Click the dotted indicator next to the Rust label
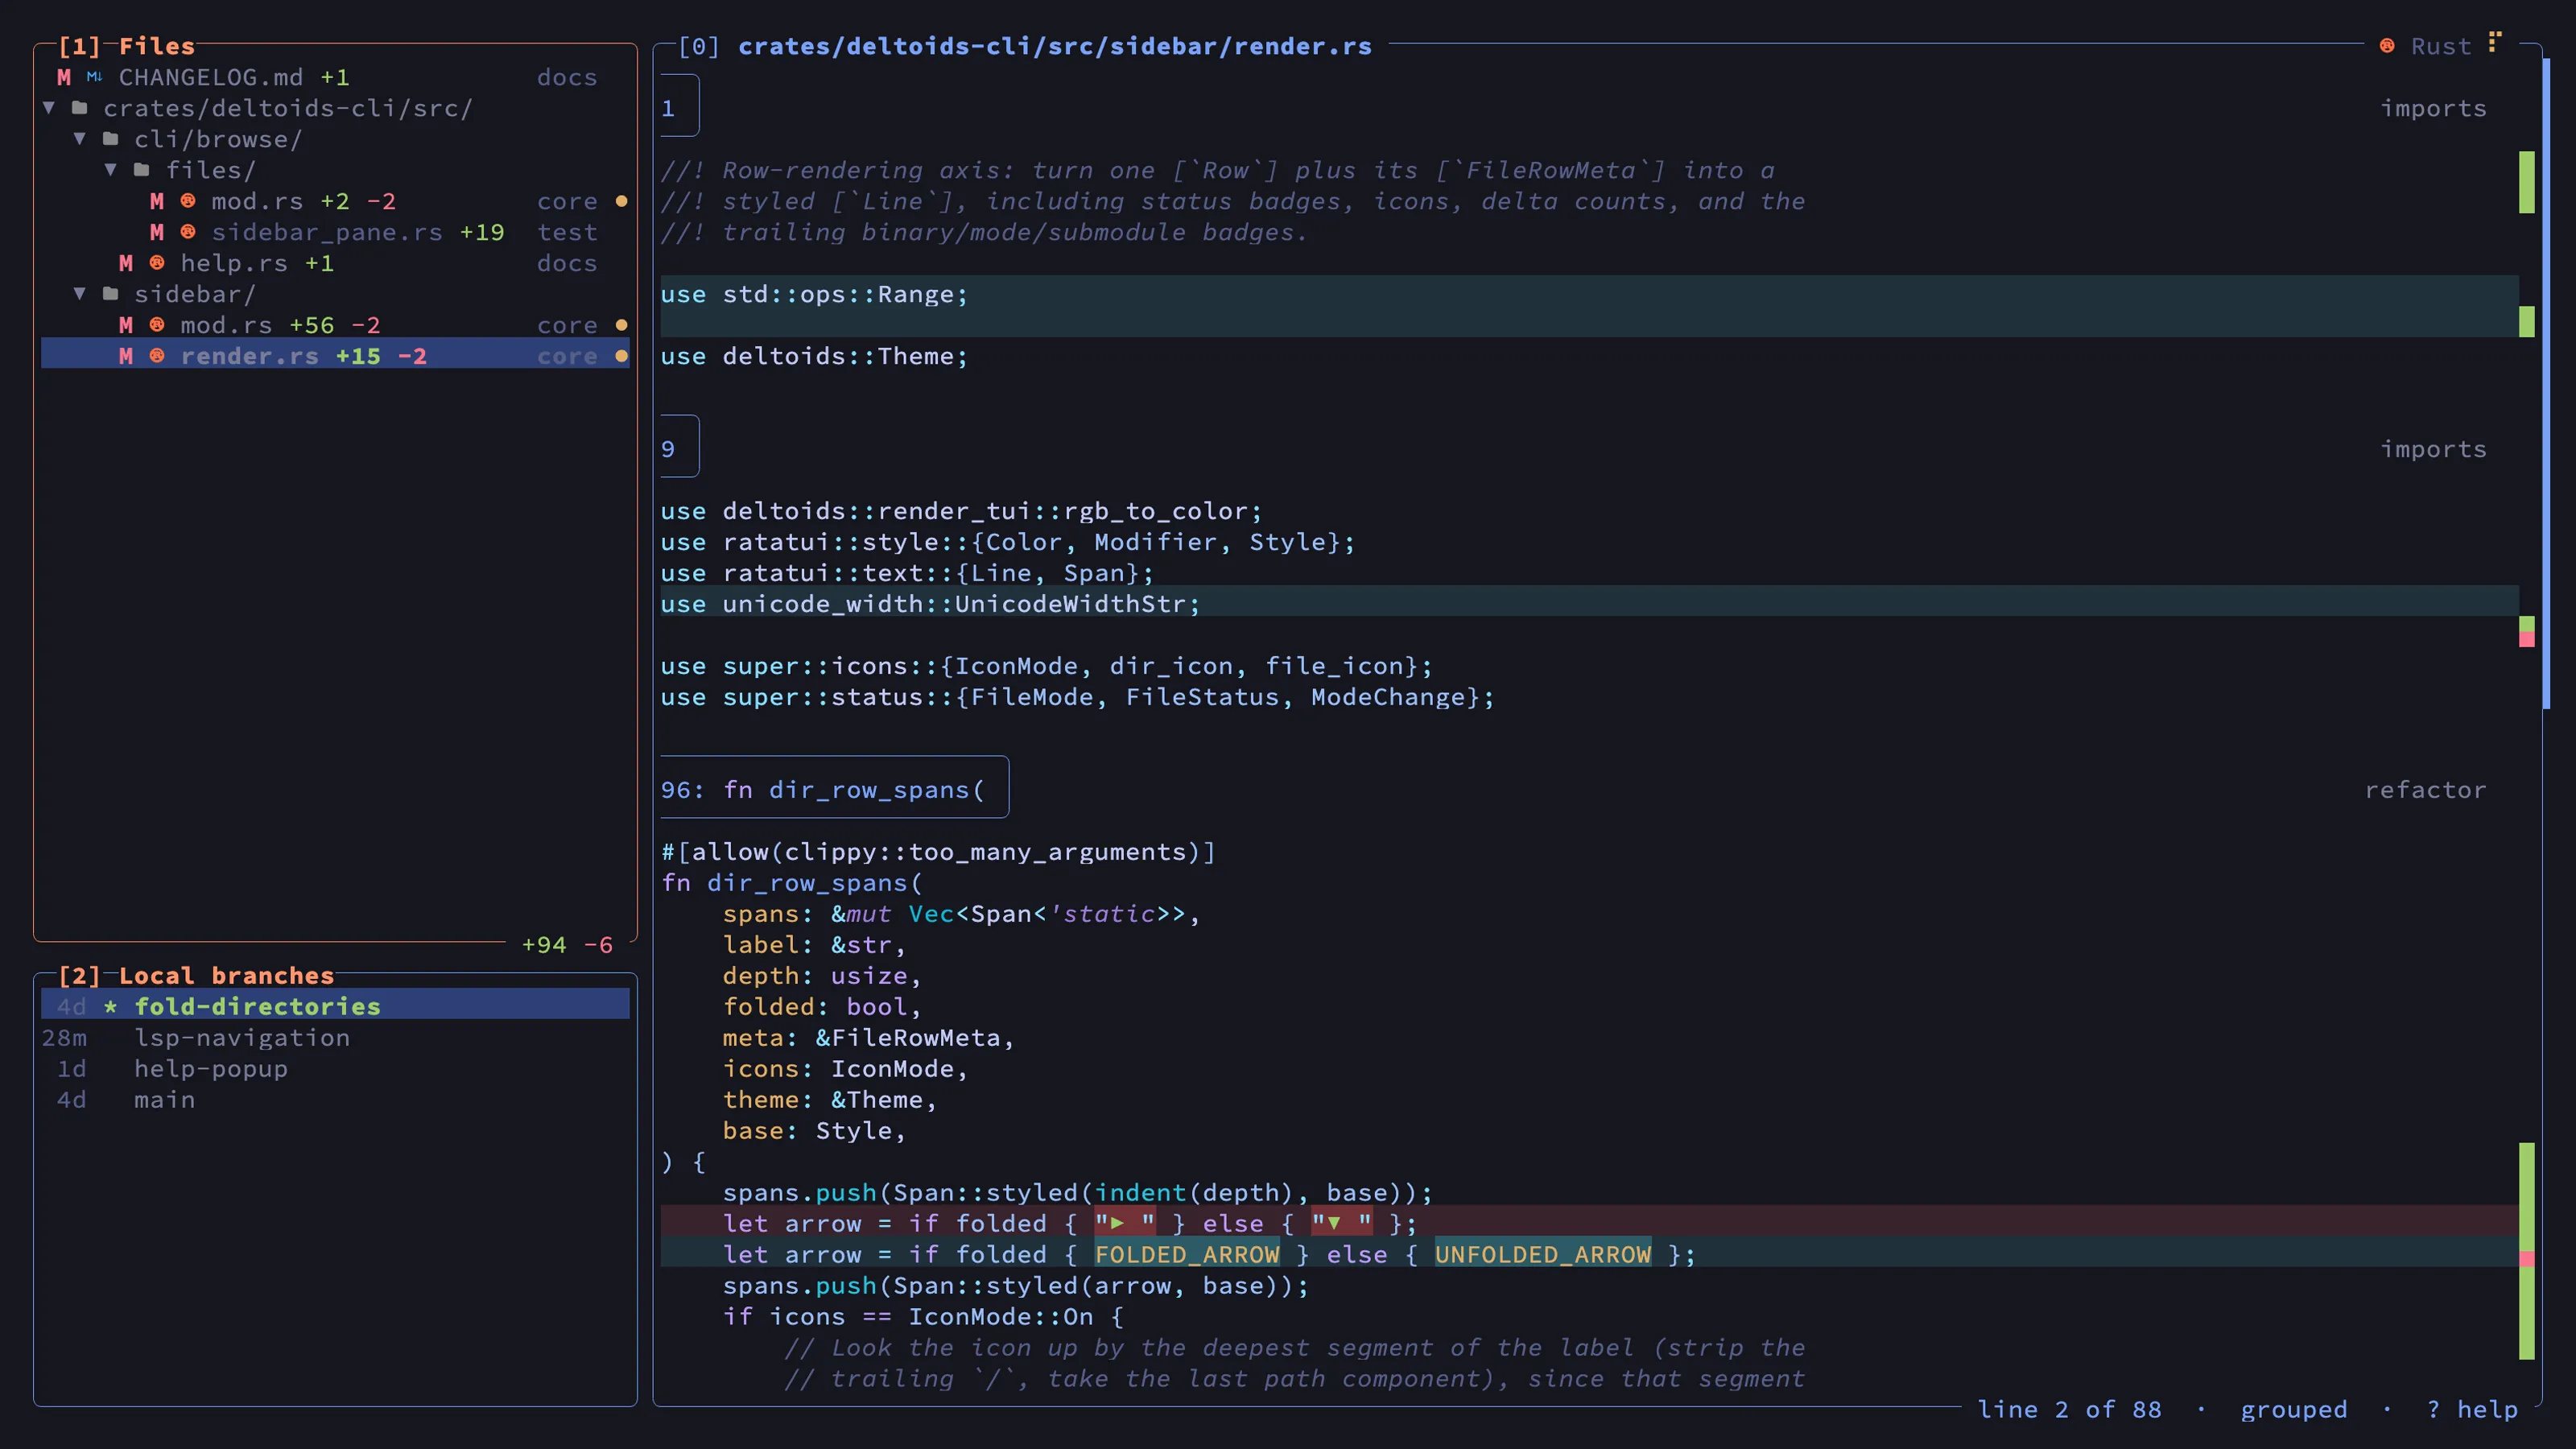 point(2495,42)
